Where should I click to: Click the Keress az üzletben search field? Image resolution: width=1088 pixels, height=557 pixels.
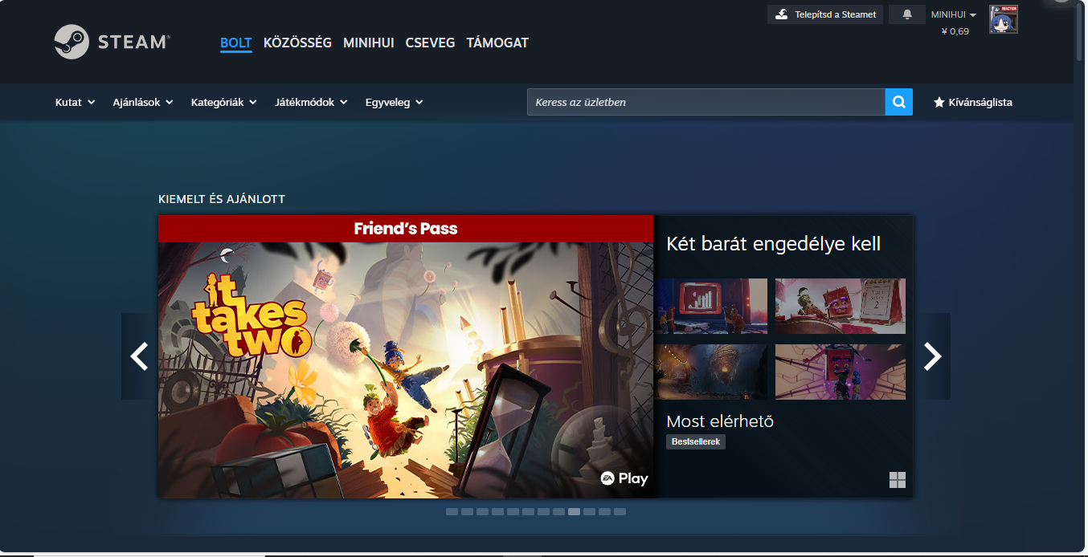[x=706, y=102]
